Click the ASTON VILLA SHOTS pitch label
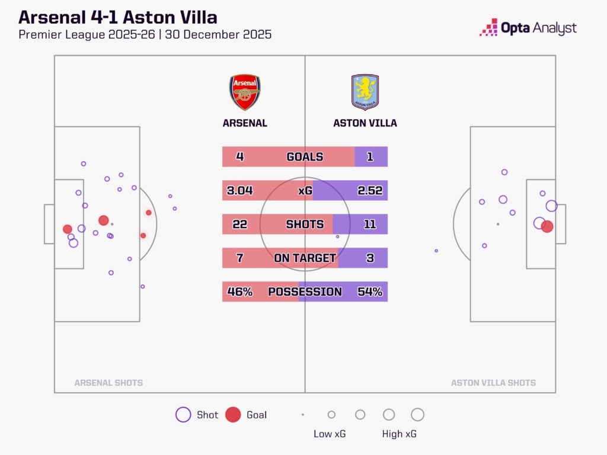This screenshot has height=455, width=607. point(493,383)
